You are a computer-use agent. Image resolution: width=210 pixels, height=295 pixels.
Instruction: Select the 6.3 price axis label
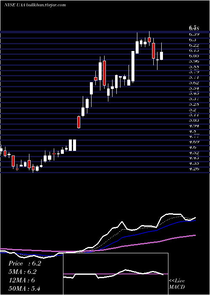[192, 40]
